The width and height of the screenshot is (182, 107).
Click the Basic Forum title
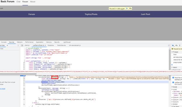pos(8,1)
